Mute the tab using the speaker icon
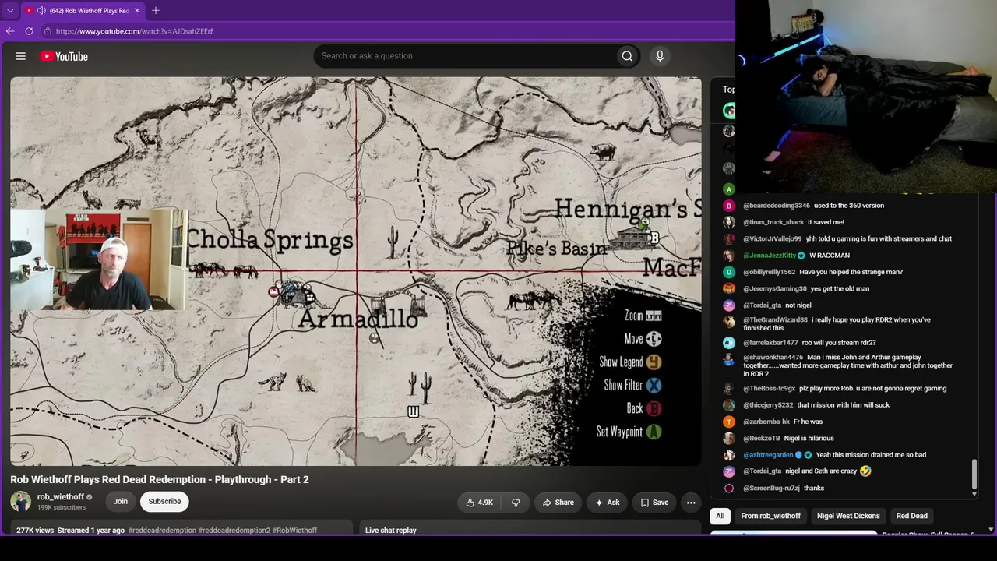The height and width of the screenshot is (561, 997). tap(41, 11)
